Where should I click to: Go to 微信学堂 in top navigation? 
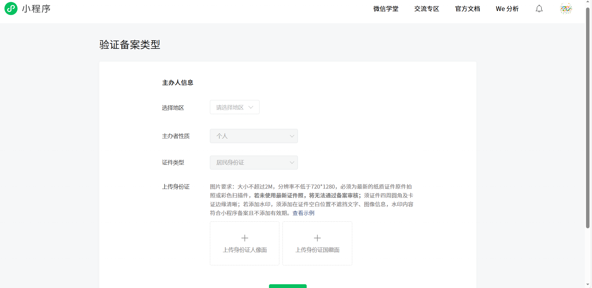[386, 9]
